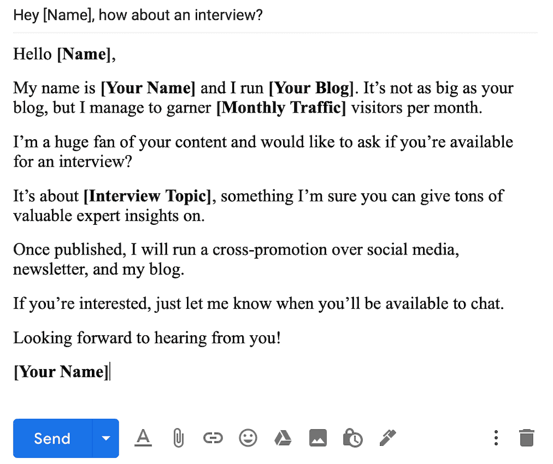The width and height of the screenshot is (553, 464).
Task: Discard the draft with the trash icon
Action: [526, 437]
